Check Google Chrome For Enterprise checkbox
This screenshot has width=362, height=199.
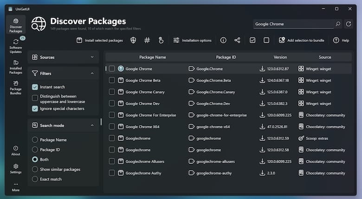point(112,115)
